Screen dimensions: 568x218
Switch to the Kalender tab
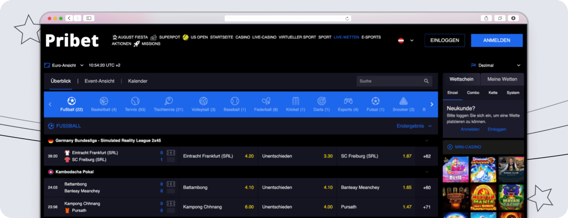[138, 81]
